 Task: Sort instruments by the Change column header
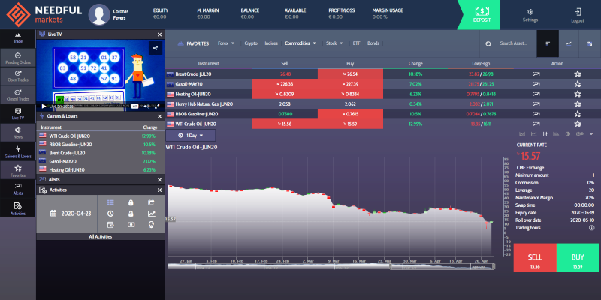415,64
